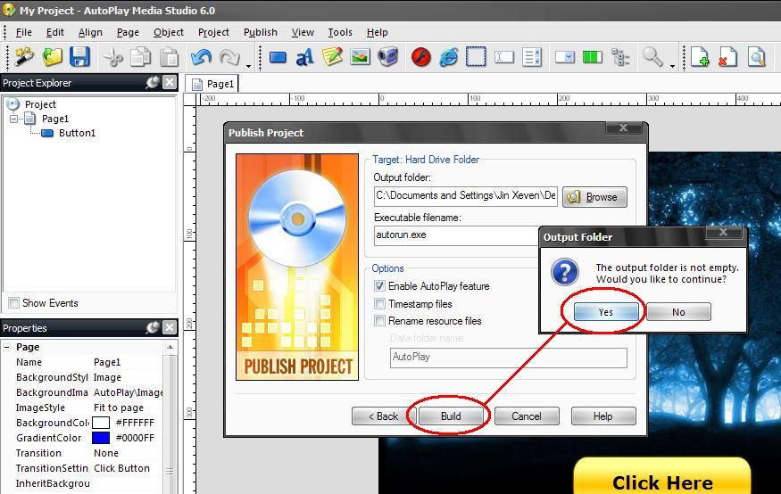781x494 pixels.
Task: Uncheck Enable AutoPlay feature checkbox
Action: pyautogui.click(x=380, y=286)
